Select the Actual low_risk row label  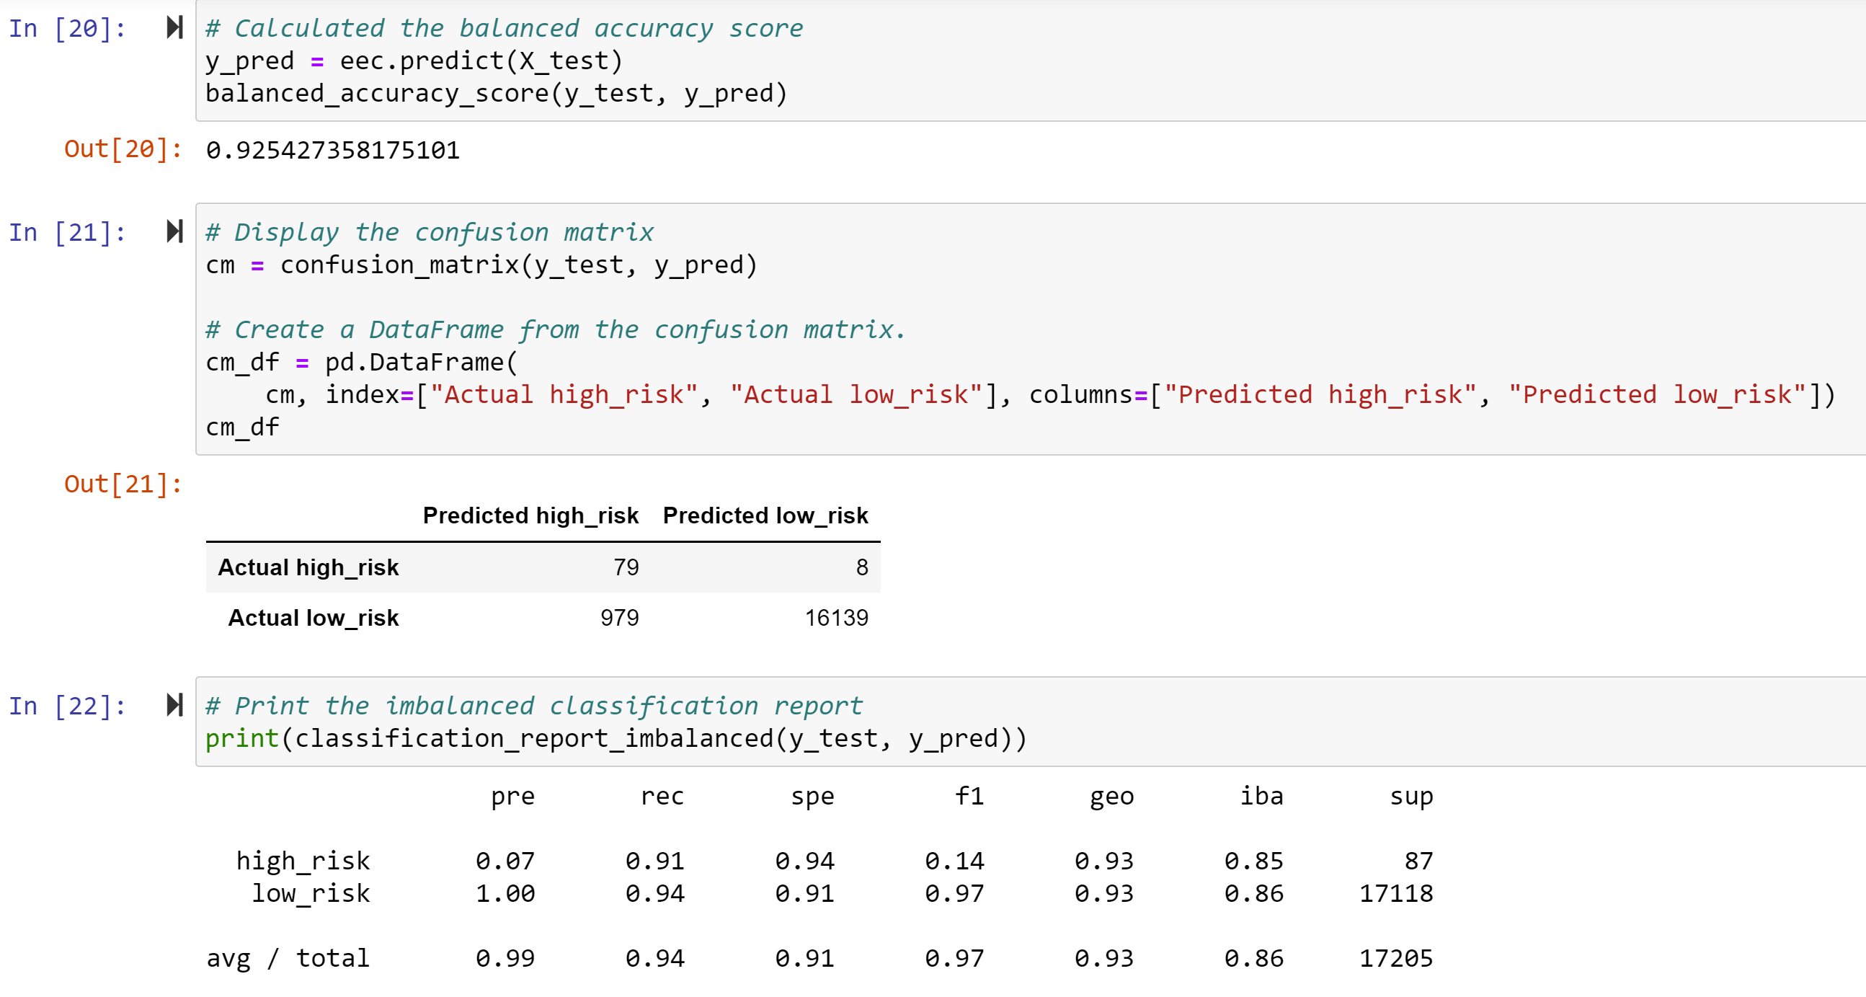[x=313, y=618]
